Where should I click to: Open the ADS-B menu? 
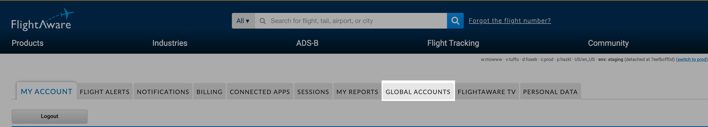click(307, 43)
